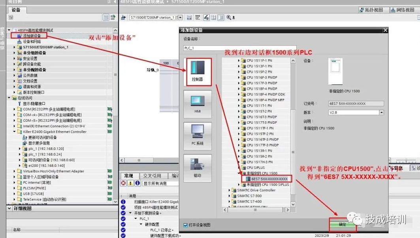
Task: Switch to 网络视图 tab
Action: [402, 10]
